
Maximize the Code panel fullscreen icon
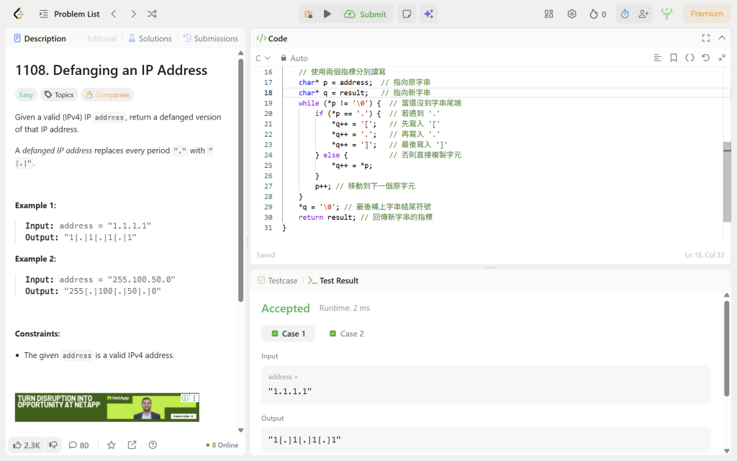coord(706,38)
